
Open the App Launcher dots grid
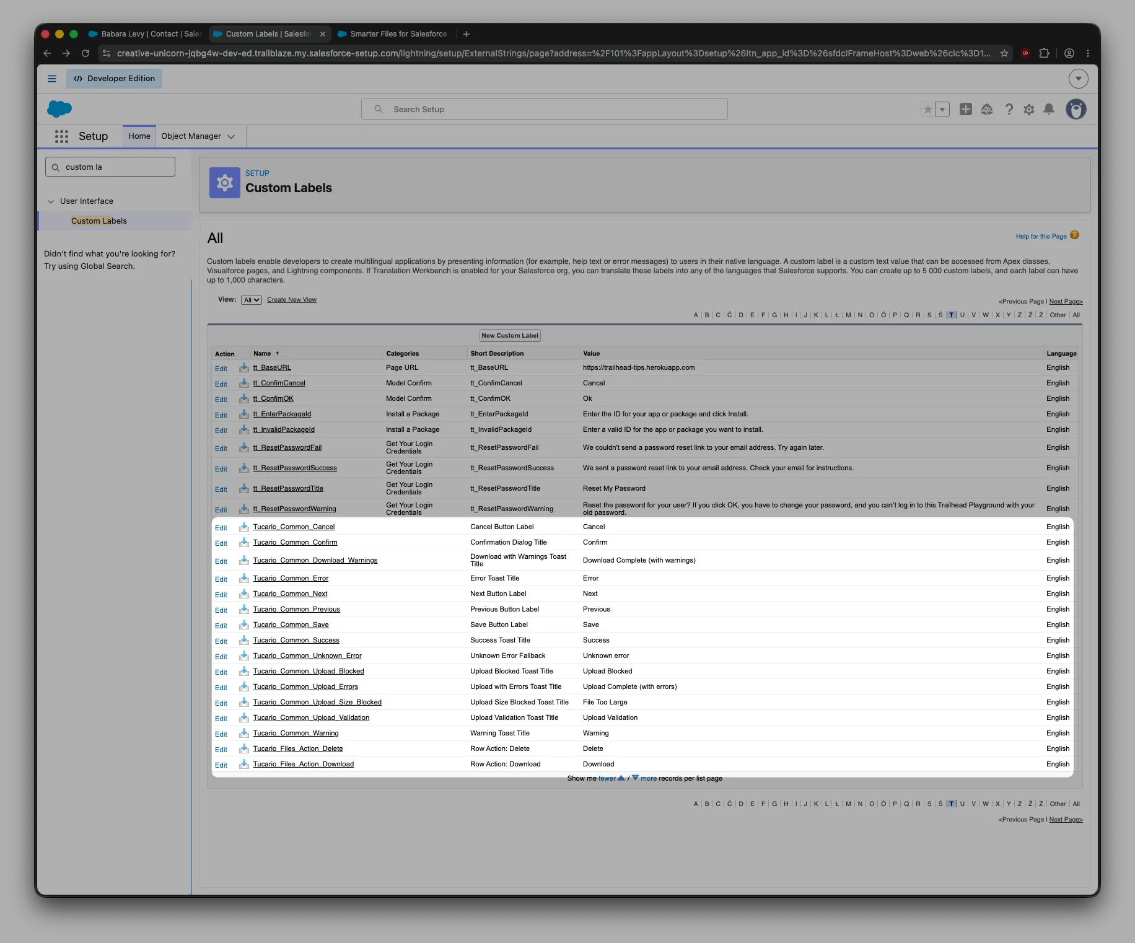tap(61, 136)
